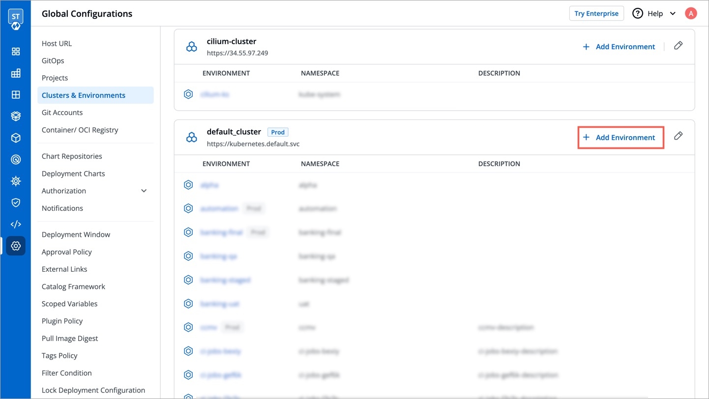Viewport: 709px width, 399px height.
Task: Click the ST Devtron logo icon
Action: coord(16,19)
